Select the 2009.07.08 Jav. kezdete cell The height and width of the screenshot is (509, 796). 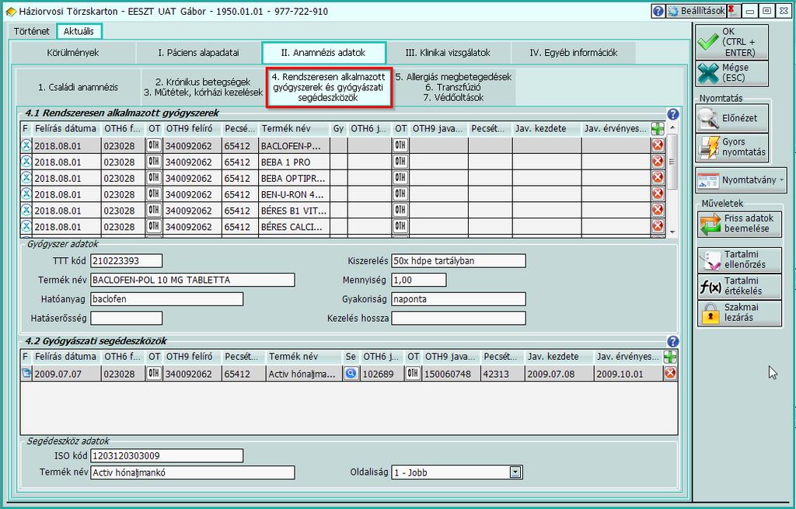[558, 374]
